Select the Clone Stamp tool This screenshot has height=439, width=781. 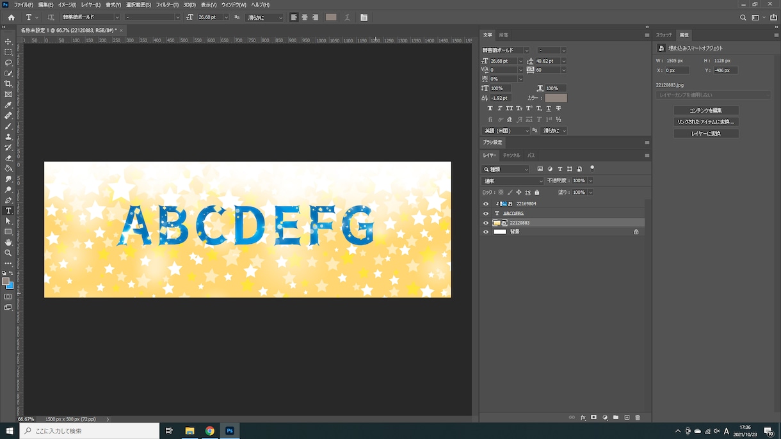coord(8,136)
